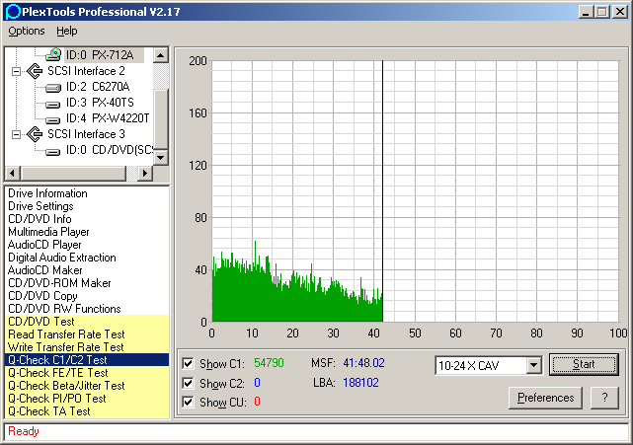Select Digital Audio Extraction entry
The width and height of the screenshot is (633, 445).
pos(87,258)
